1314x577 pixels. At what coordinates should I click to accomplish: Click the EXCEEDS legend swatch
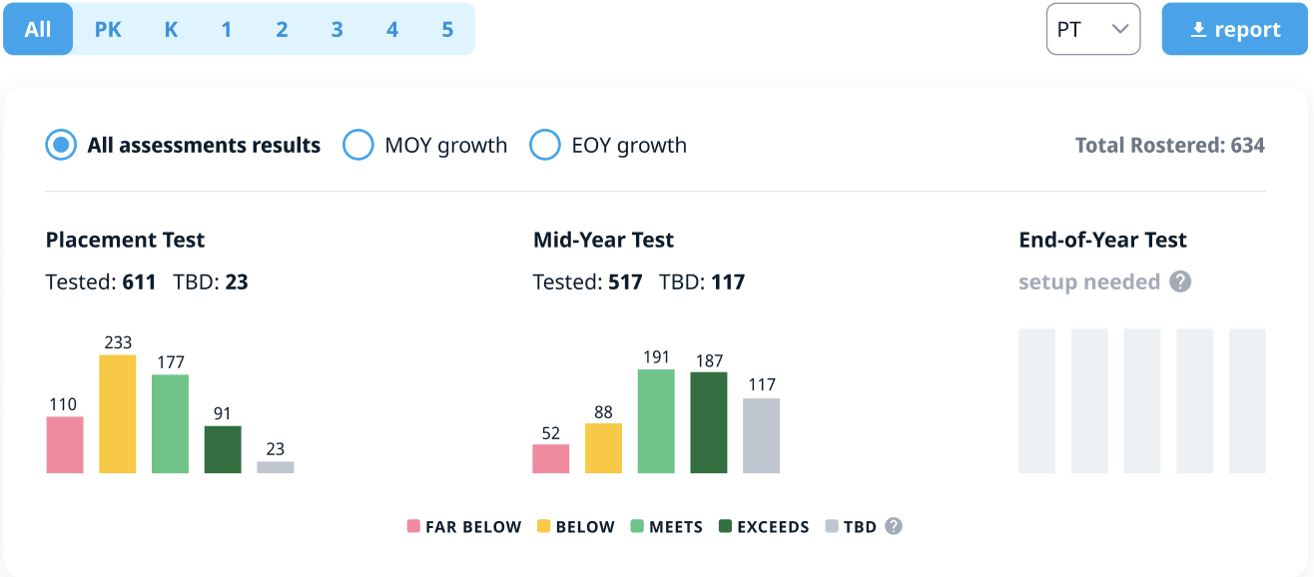click(725, 526)
